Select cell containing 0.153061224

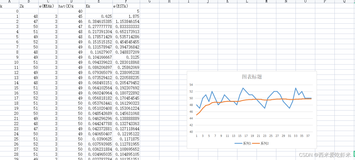coord(126,108)
